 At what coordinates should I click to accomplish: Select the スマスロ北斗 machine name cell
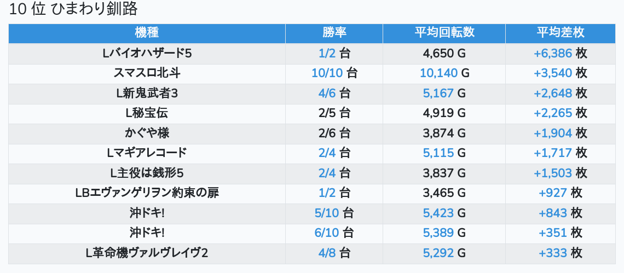tap(147, 73)
